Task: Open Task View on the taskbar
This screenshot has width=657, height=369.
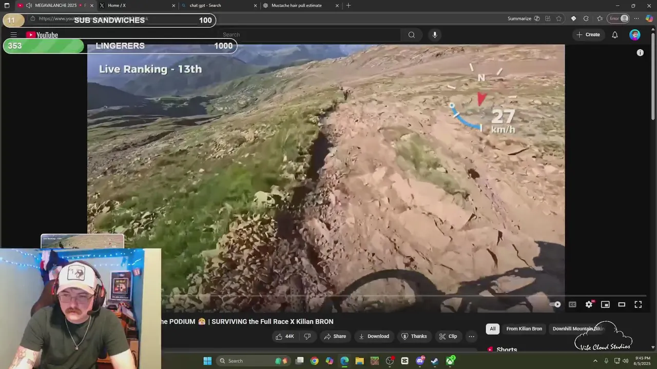Action: [x=300, y=361]
